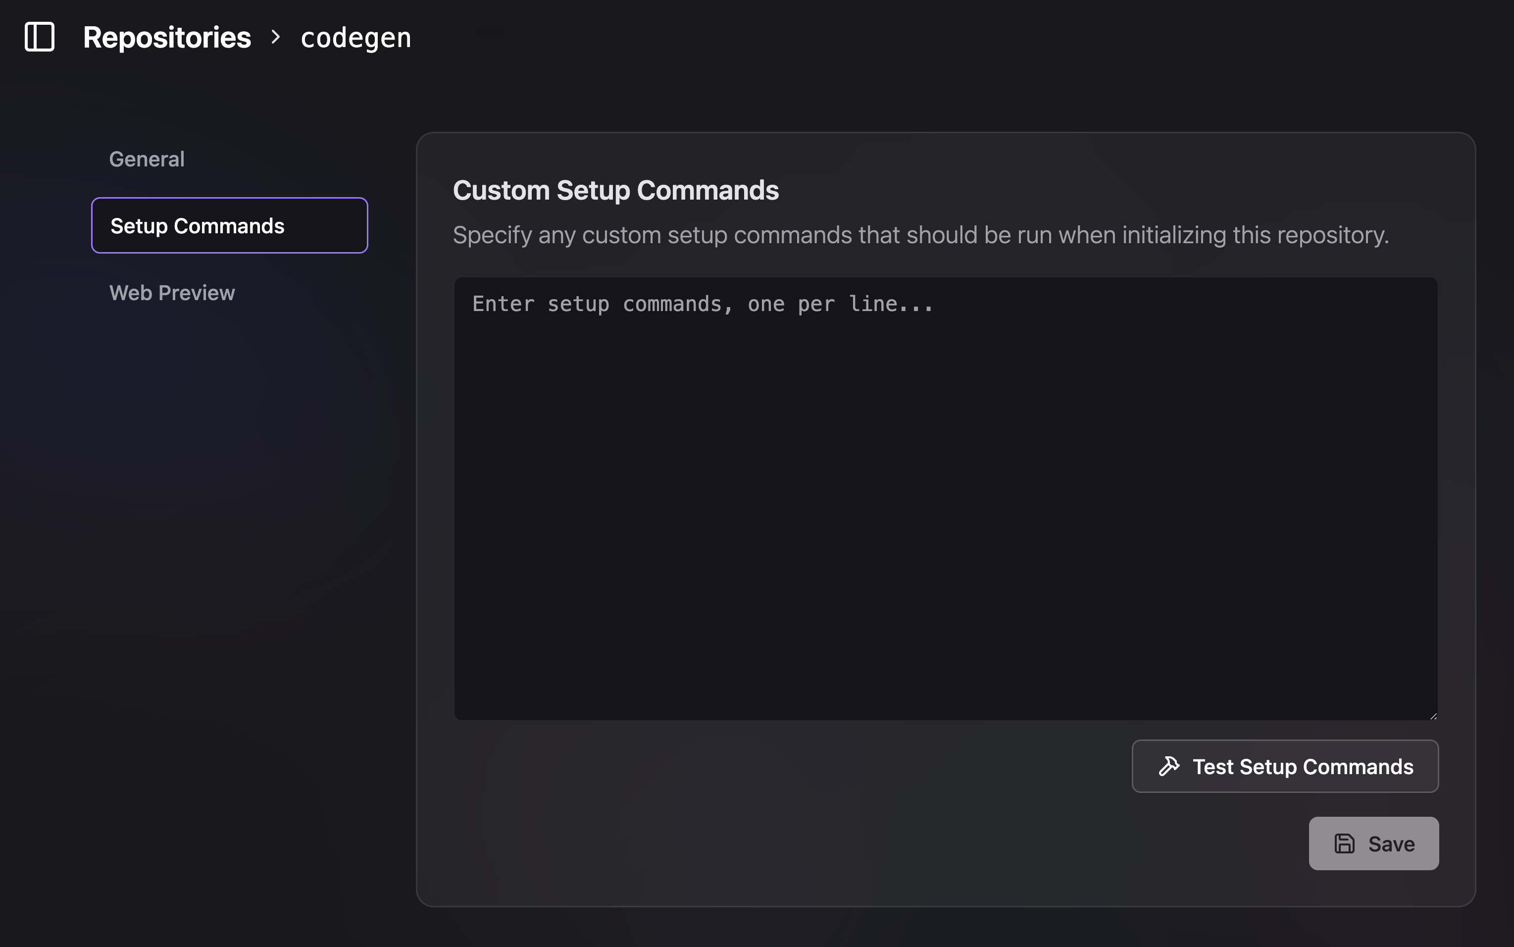The height and width of the screenshot is (947, 1514).
Task: Click the wrench icon on Test Setup Commands
Action: pos(1169,765)
